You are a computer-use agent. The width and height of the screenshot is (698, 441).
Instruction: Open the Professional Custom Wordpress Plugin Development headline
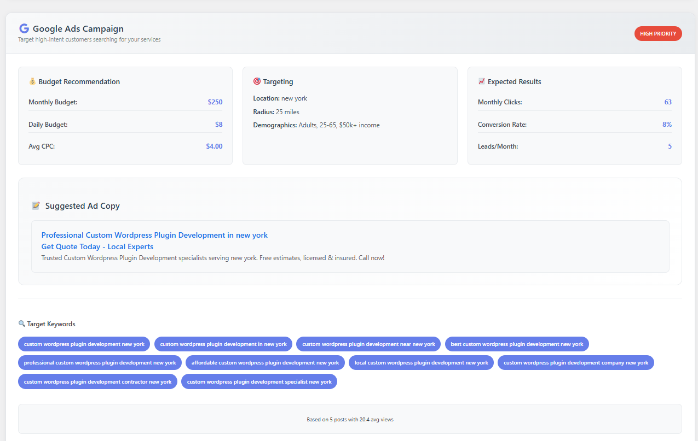pyautogui.click(x=154, y=235)
